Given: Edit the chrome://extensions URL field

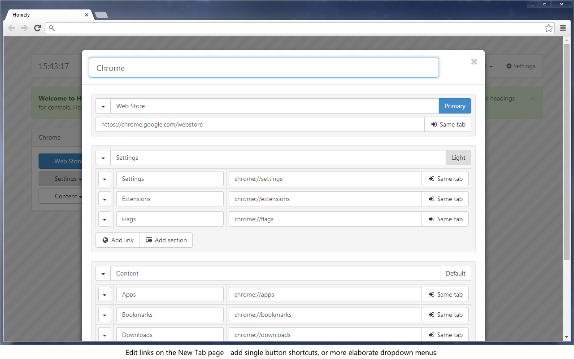Looking at the screenshot, I should click(325, 199).
